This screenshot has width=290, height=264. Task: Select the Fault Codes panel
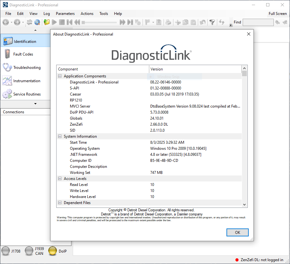pyautogui.click(x=25, y=54)
